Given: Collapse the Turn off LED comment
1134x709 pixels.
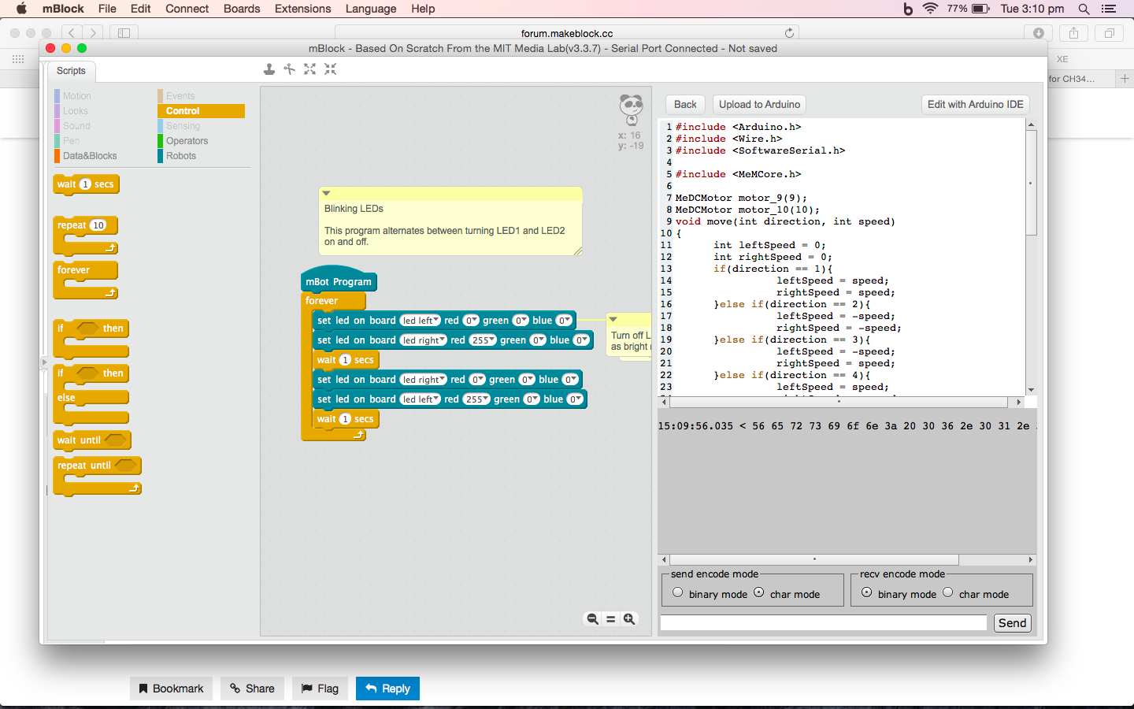Looking at the screenshot, I should [613, 319].
